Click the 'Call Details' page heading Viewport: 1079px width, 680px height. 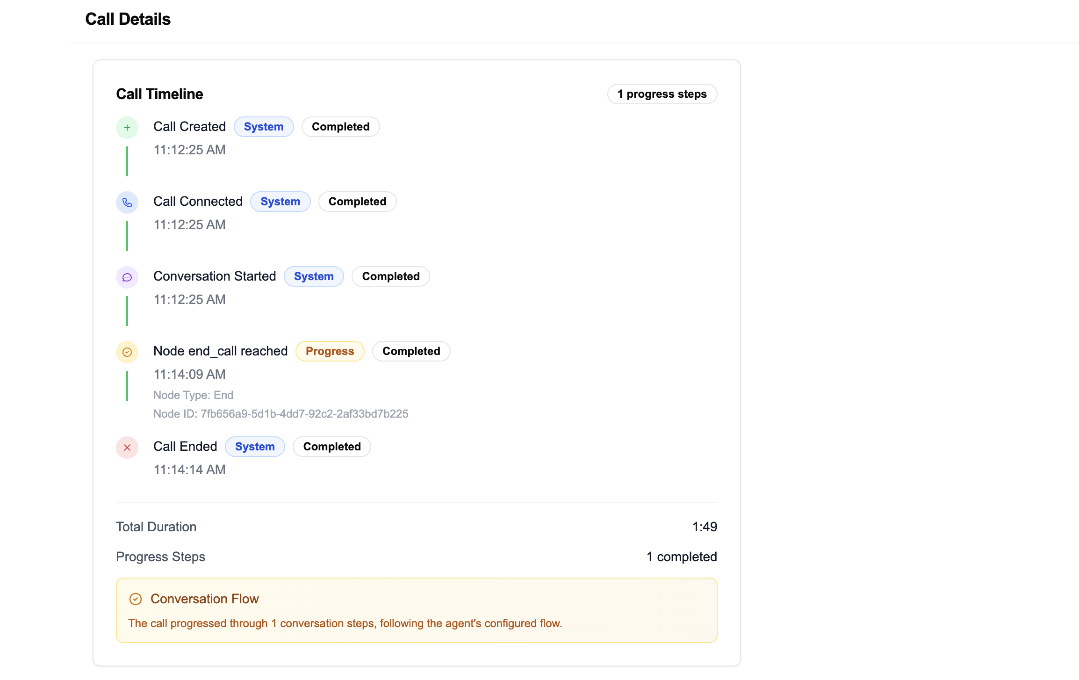pos(128,19)
